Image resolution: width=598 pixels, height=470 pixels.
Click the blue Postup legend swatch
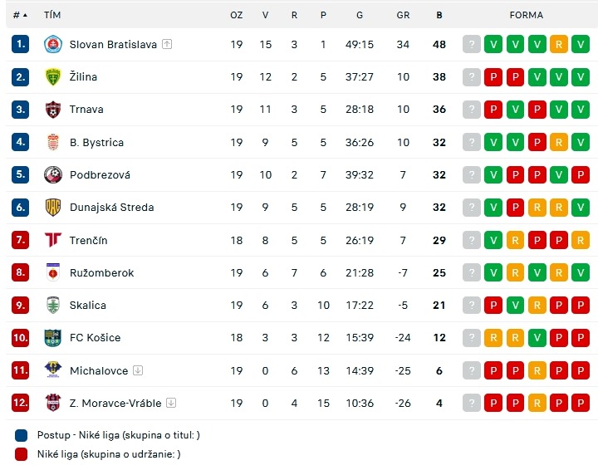point(22,435)
